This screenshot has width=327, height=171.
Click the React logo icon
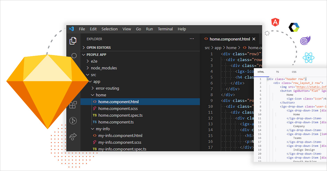309,58
